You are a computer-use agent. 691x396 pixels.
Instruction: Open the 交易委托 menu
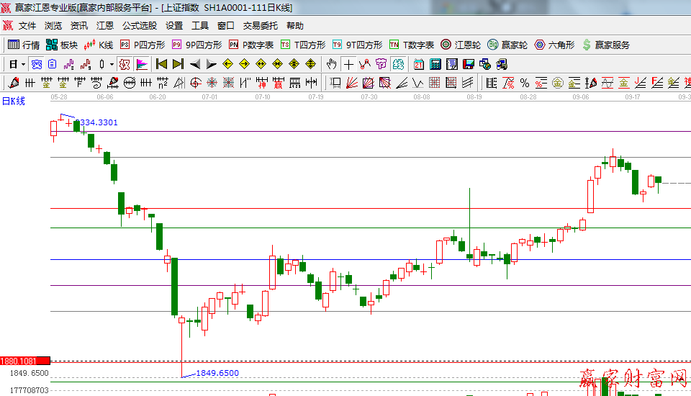click(x=260, y=25)
